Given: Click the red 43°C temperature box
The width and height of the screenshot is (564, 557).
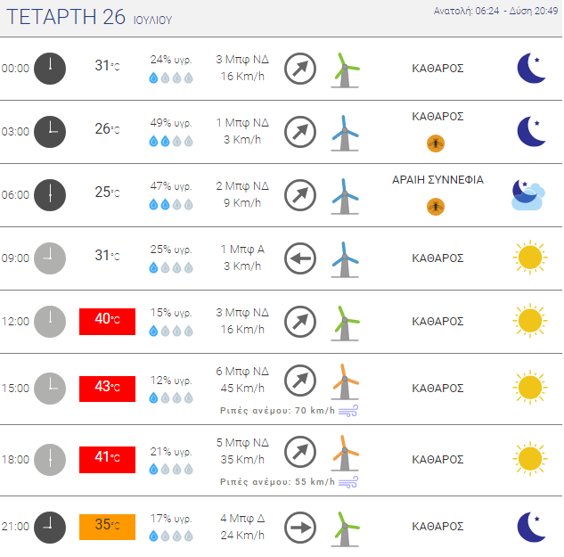Looking at the screenshot, I should (107, 389).
